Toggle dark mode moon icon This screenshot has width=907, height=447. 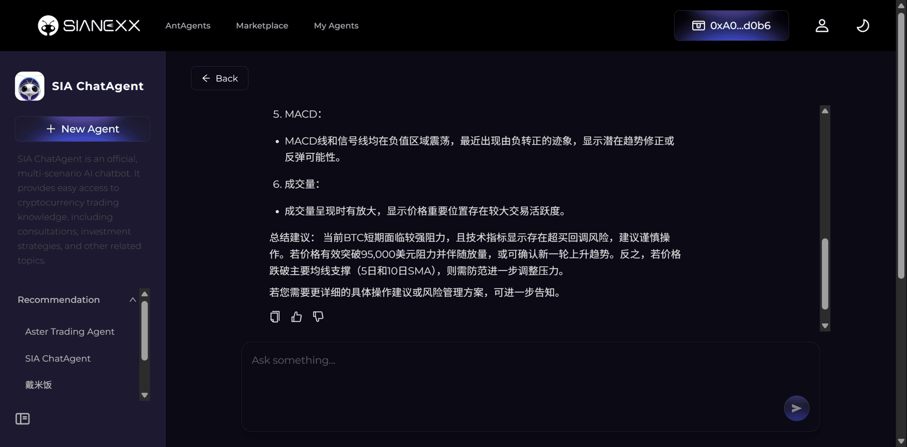click(x=863, y=25)
